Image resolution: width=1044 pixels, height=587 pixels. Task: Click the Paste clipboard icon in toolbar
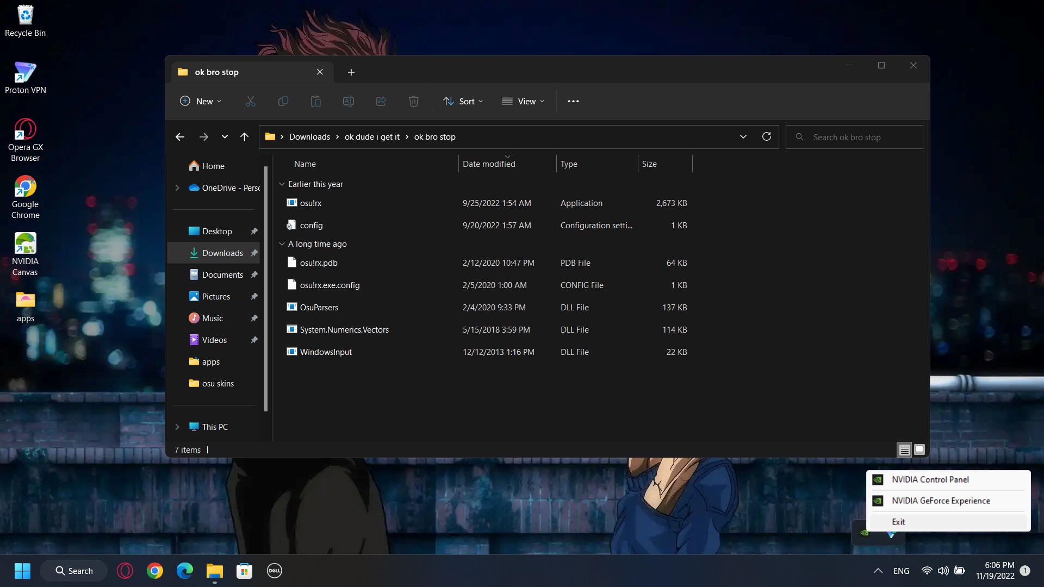click(316, 101)
